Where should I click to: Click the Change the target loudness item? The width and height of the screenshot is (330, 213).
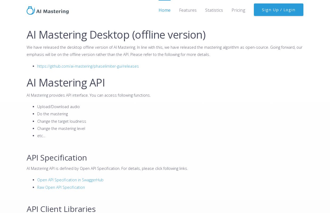62,121
